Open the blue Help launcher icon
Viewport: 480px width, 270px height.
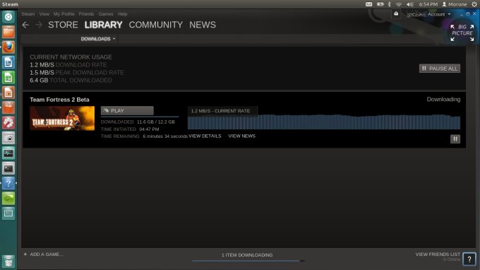(8, 183)
